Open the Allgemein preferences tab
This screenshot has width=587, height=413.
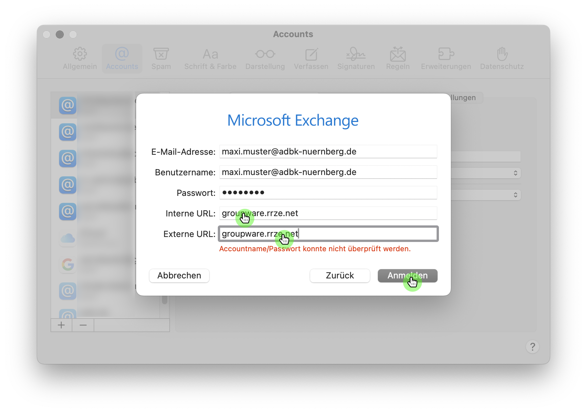[80, 59]
